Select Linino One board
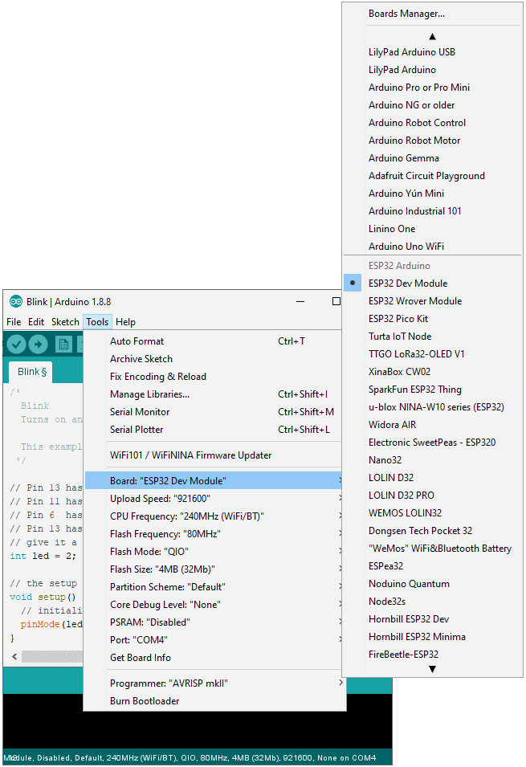Viewport: 526px width, 767px height. (433, 228)
